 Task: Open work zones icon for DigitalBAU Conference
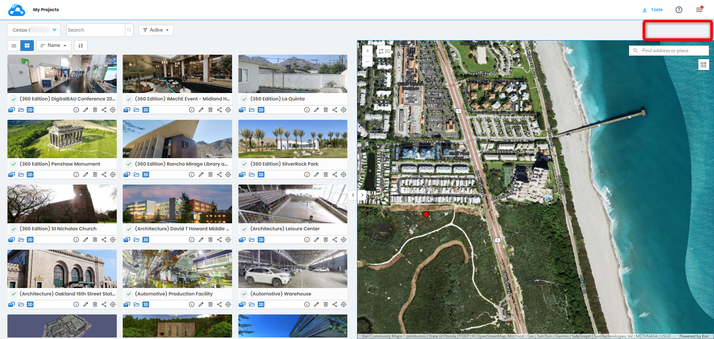click(12, 110)
